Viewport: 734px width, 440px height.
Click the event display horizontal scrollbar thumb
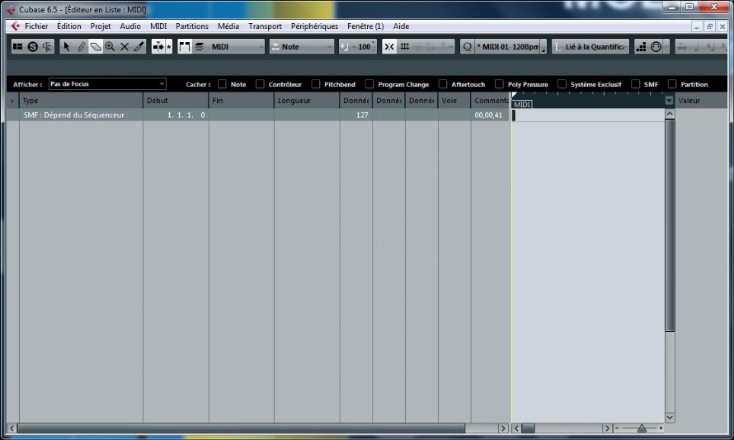pos(529,428)
